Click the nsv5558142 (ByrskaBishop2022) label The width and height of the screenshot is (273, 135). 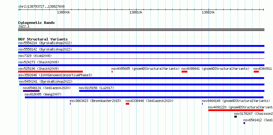coord(45,49)
